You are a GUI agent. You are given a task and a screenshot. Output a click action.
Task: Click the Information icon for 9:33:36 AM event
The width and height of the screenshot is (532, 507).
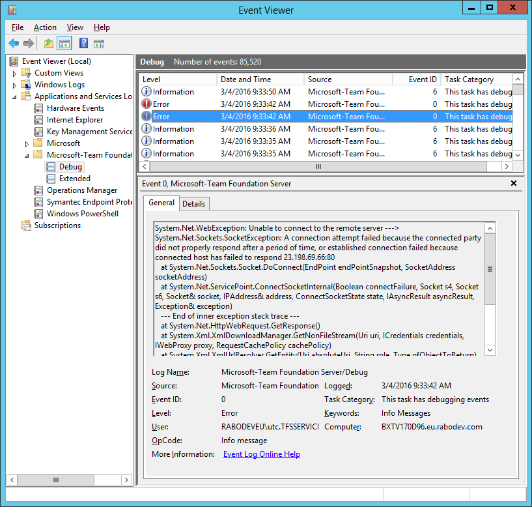click(x=147, y=128)
